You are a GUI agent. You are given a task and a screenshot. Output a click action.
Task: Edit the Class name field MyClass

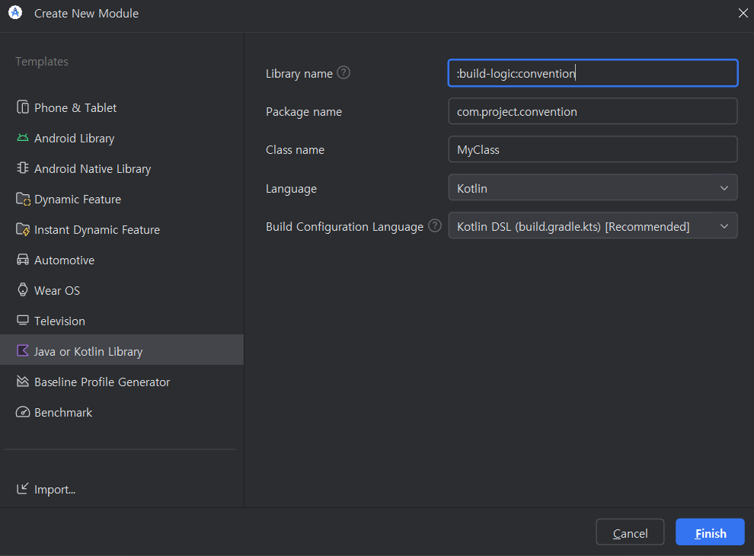click(x=593, y=149)
